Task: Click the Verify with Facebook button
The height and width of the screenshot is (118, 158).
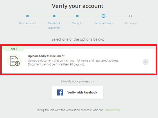Action: click(78, 92)
